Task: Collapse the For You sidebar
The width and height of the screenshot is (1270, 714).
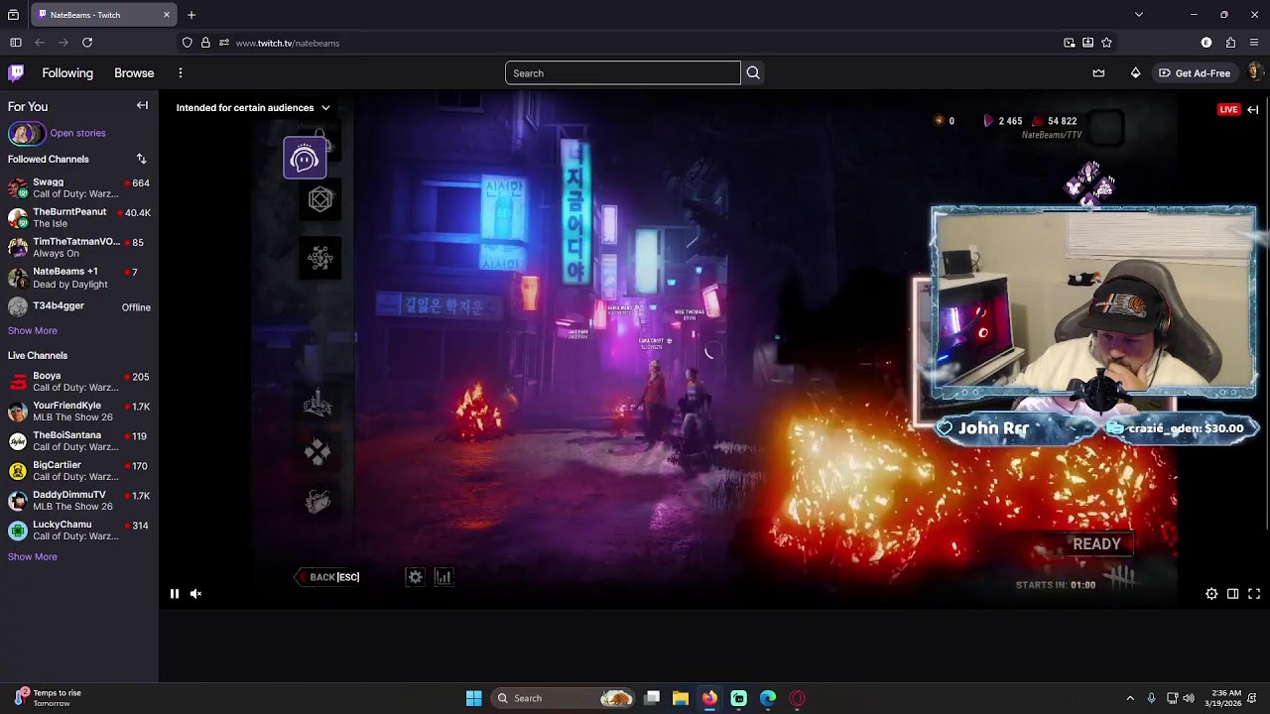Action: coord(142,106)
